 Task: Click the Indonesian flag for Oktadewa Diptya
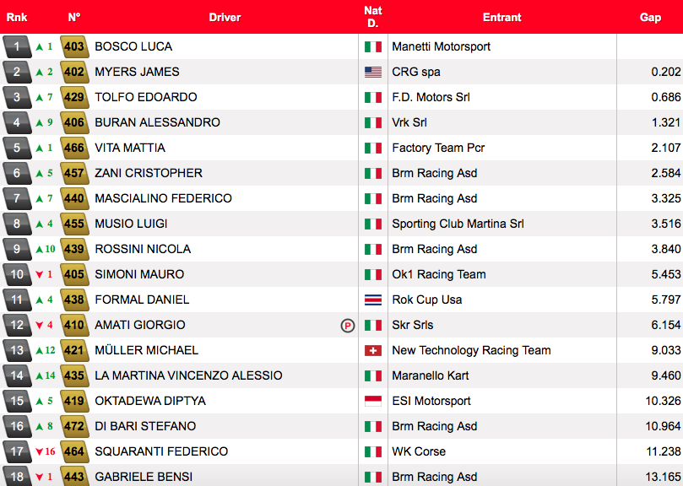tap(373, 401)
